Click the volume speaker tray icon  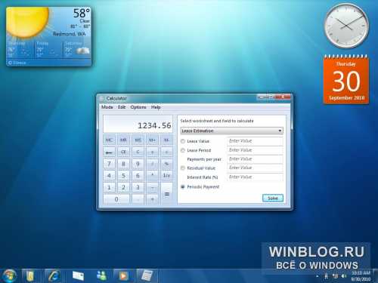[x=343, y=276]
